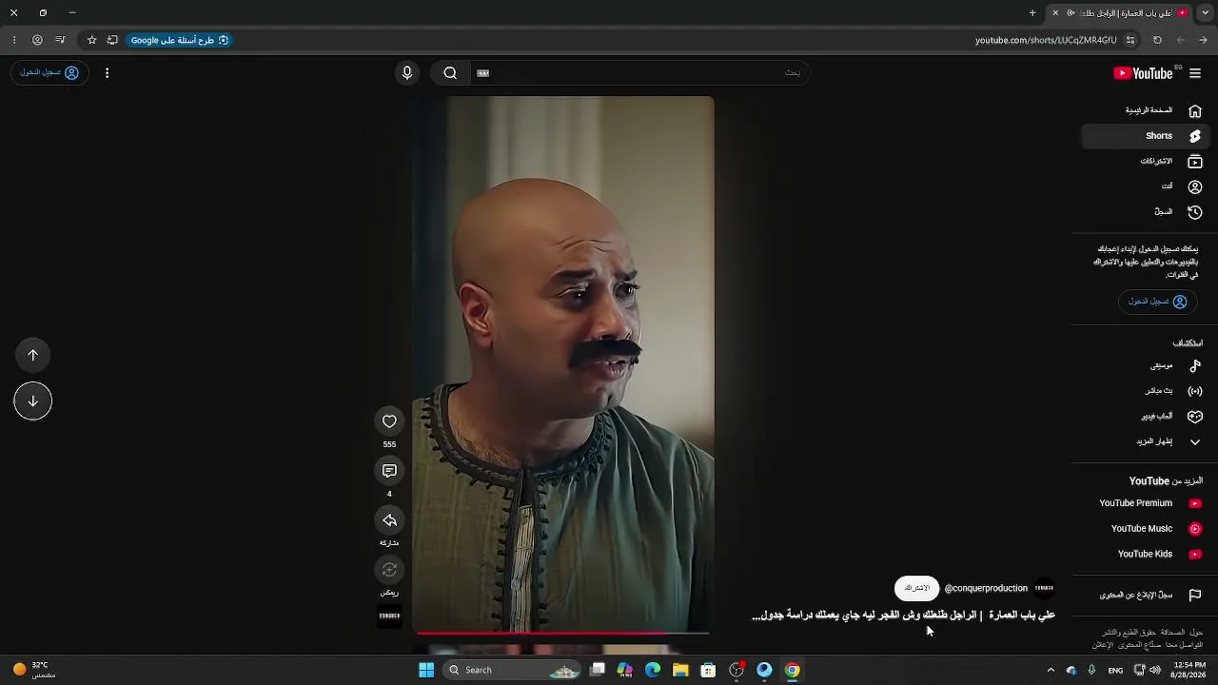Open the report history flag item
This screenshot has width=1218, height=685.
pyautogui.click(x=1145, y=596)
